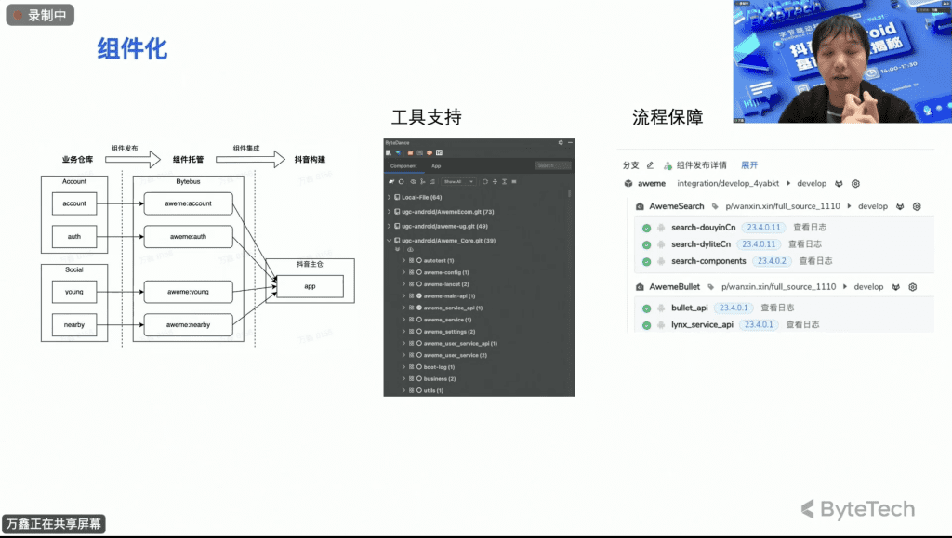952x538 pixels.
Task: Click GitLab fox icon on AwemeSearch row
Action: [899, 206]
